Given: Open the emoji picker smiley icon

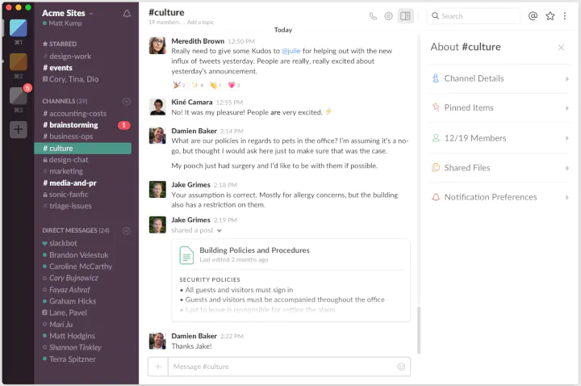Looking at the screenshot, I should [401, 367].
